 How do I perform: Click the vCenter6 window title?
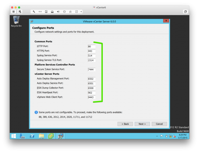click(x=101, y=8)
